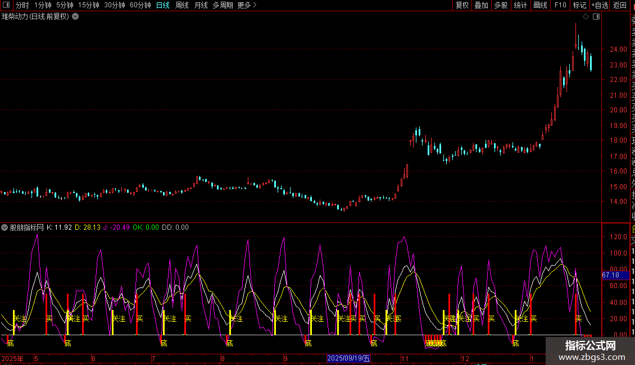Screen dimensions: 635x365
Task: Switch to 分时 intraday view
Action: (22, 5)
